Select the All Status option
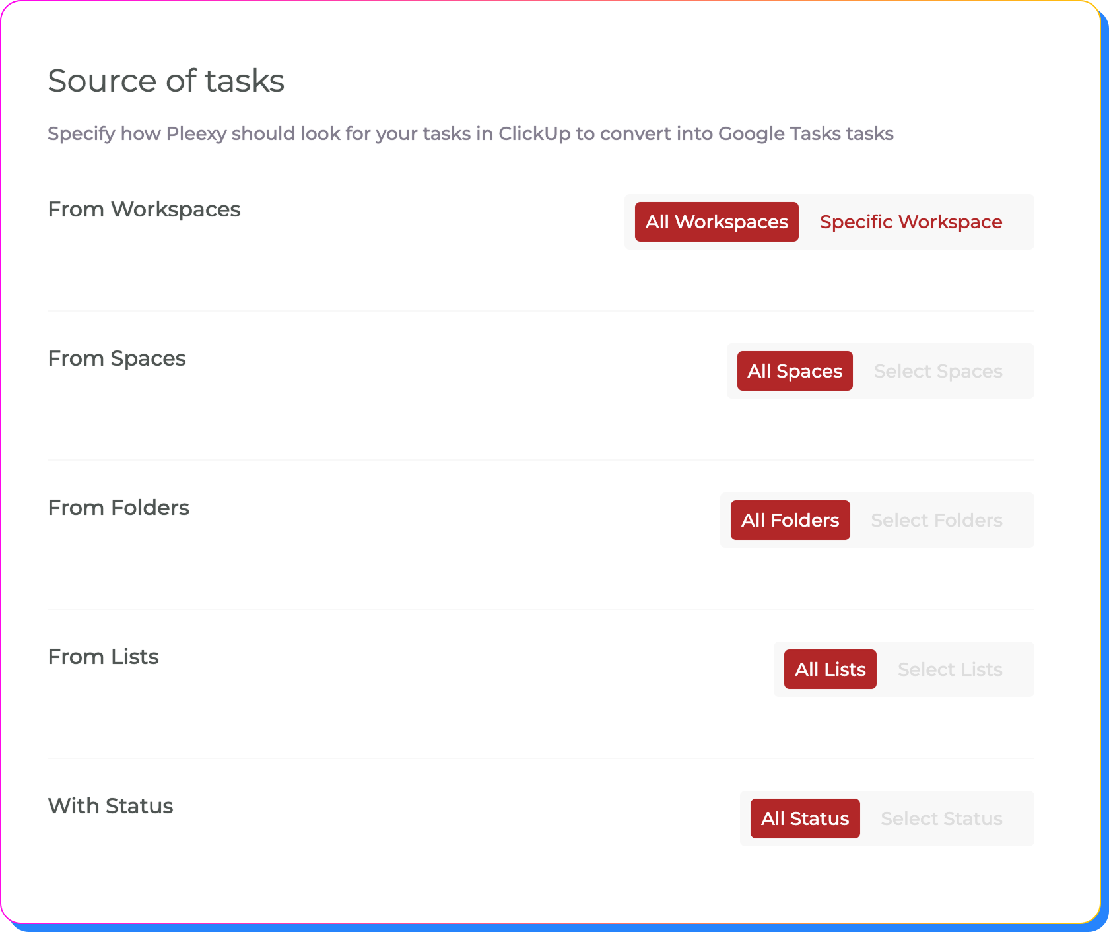The width and height of the screenshot is (1109, 932). [x=805, y=818]
